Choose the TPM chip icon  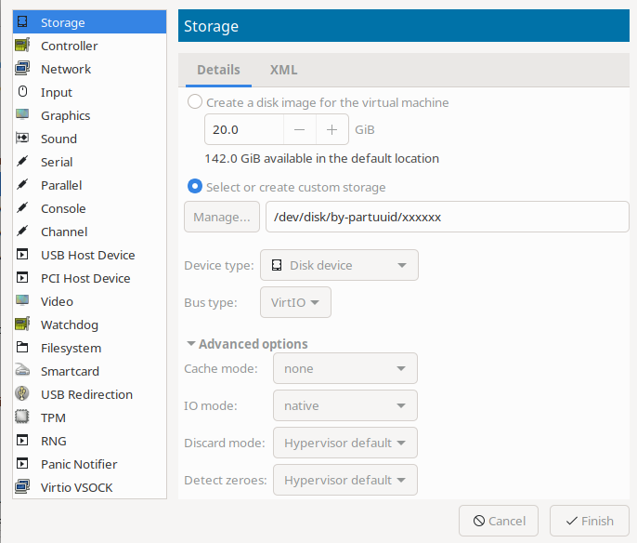pos(22,417)
